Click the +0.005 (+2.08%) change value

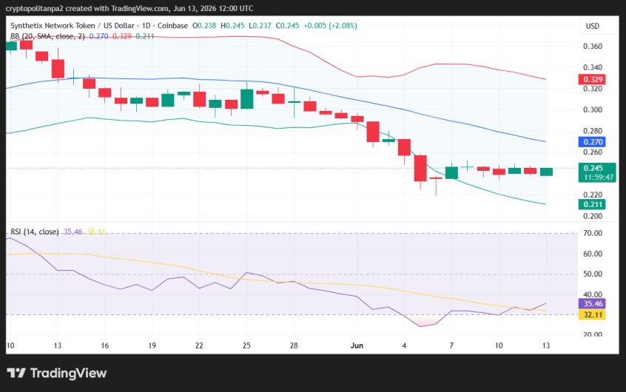(330, 26)
